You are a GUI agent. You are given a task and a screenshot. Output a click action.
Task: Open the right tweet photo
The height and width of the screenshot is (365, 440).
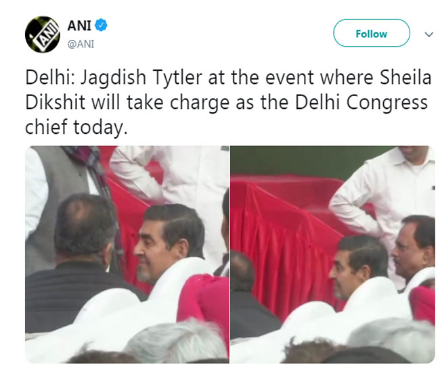pyautogui.click(x=333, y=255)
